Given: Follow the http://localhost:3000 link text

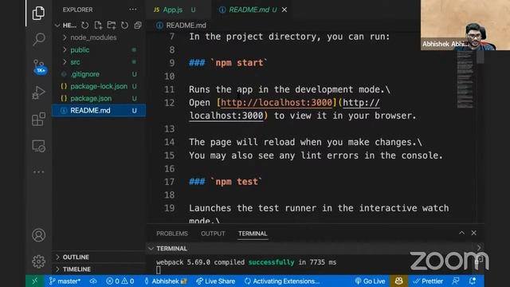Looking at the screenshot, I should [277, 103].
